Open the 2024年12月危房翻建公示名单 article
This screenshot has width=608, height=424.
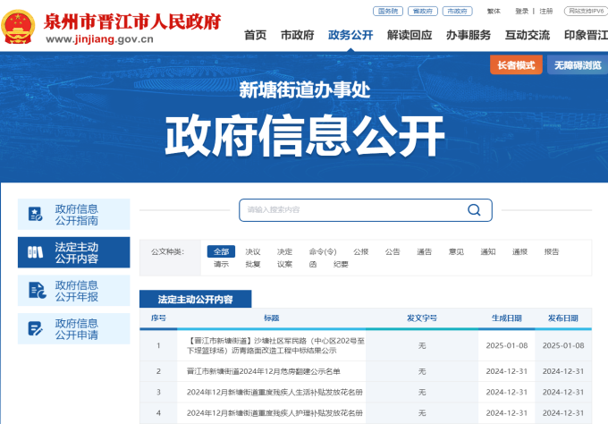point(264,370)
